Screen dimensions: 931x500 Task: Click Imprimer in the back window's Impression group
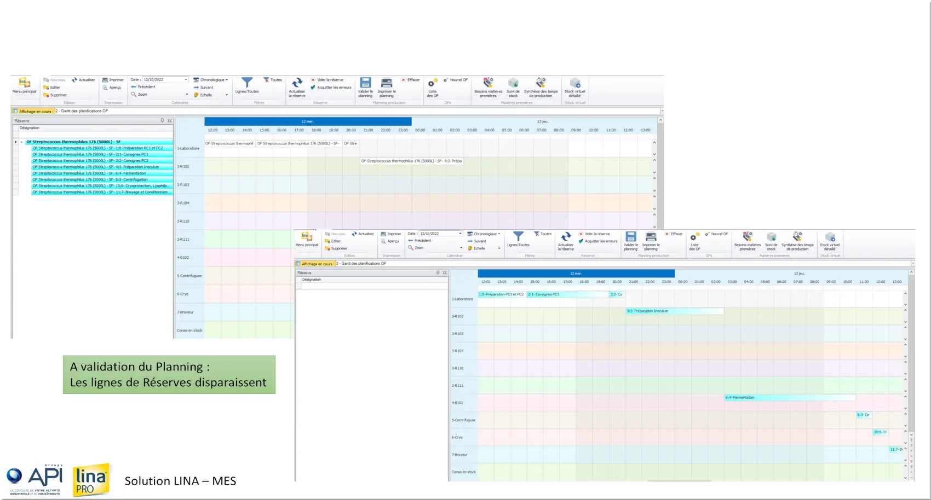[113, 80]
